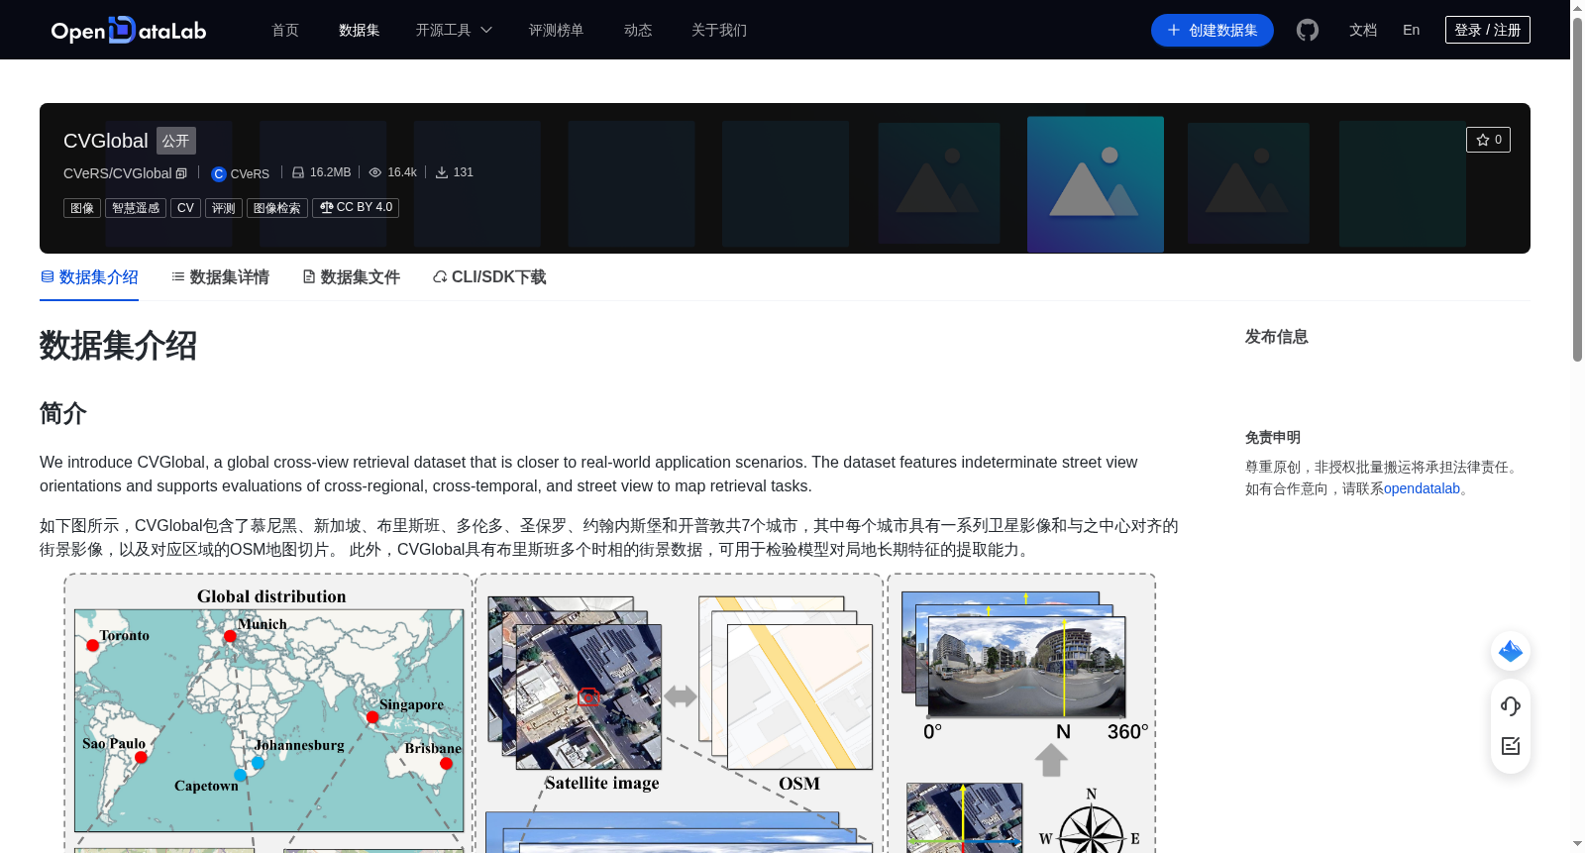Screen dimensions: 1585x853
Task: Open 文档 link in header
Action: 1363,30
